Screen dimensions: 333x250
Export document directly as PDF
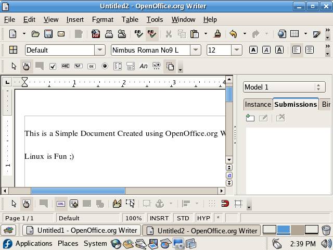click(x=96, y=34)
